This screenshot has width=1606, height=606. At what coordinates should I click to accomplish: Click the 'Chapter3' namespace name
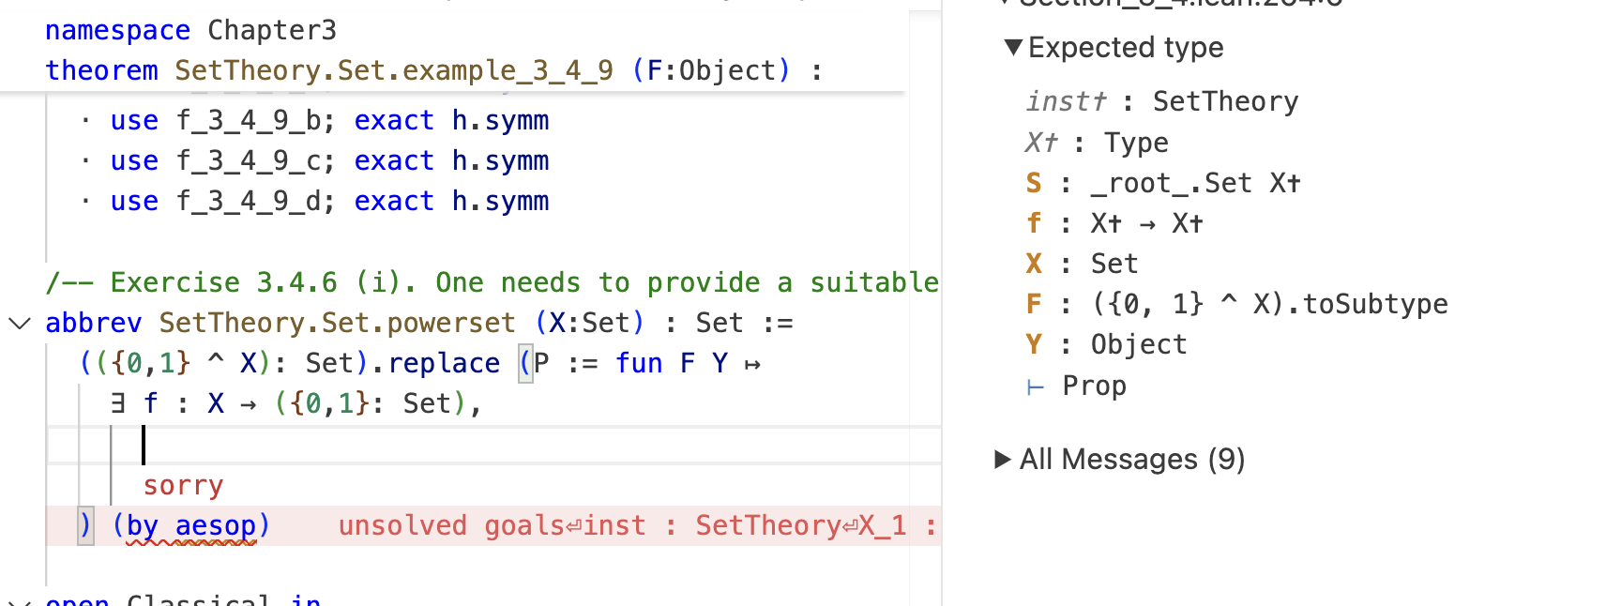pos(271,30)
